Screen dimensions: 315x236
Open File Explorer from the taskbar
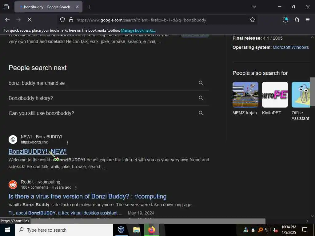(x=136, y=230)
